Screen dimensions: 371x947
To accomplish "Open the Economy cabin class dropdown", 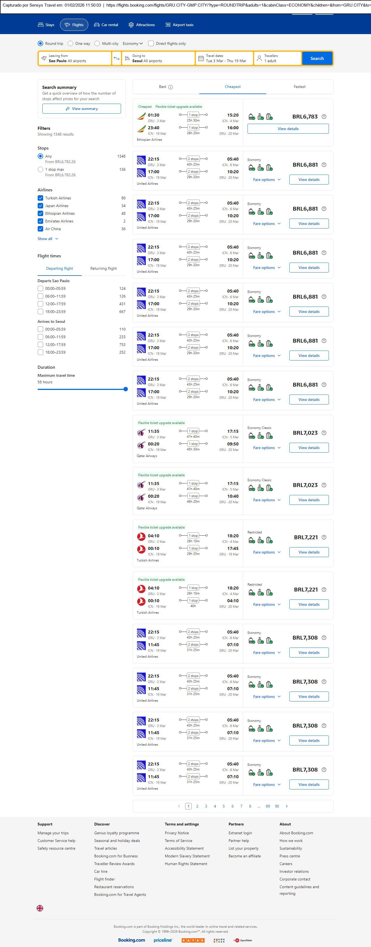I will coord(133,43).
